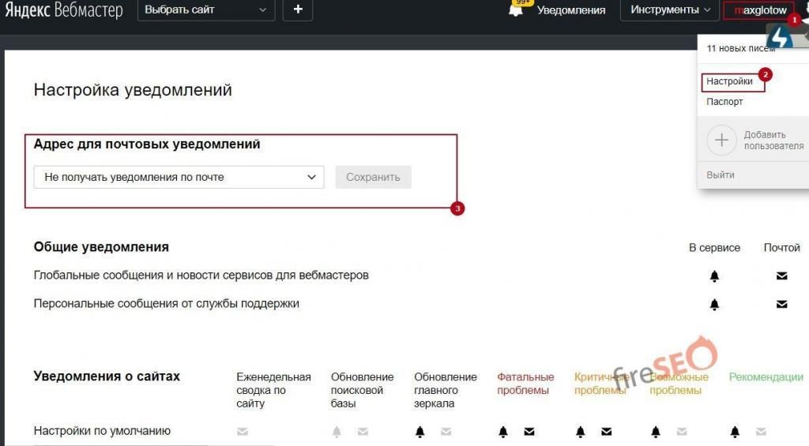Open the Выбрать сайт dropdown
The image size is (809, 446).
coord(206,10)
